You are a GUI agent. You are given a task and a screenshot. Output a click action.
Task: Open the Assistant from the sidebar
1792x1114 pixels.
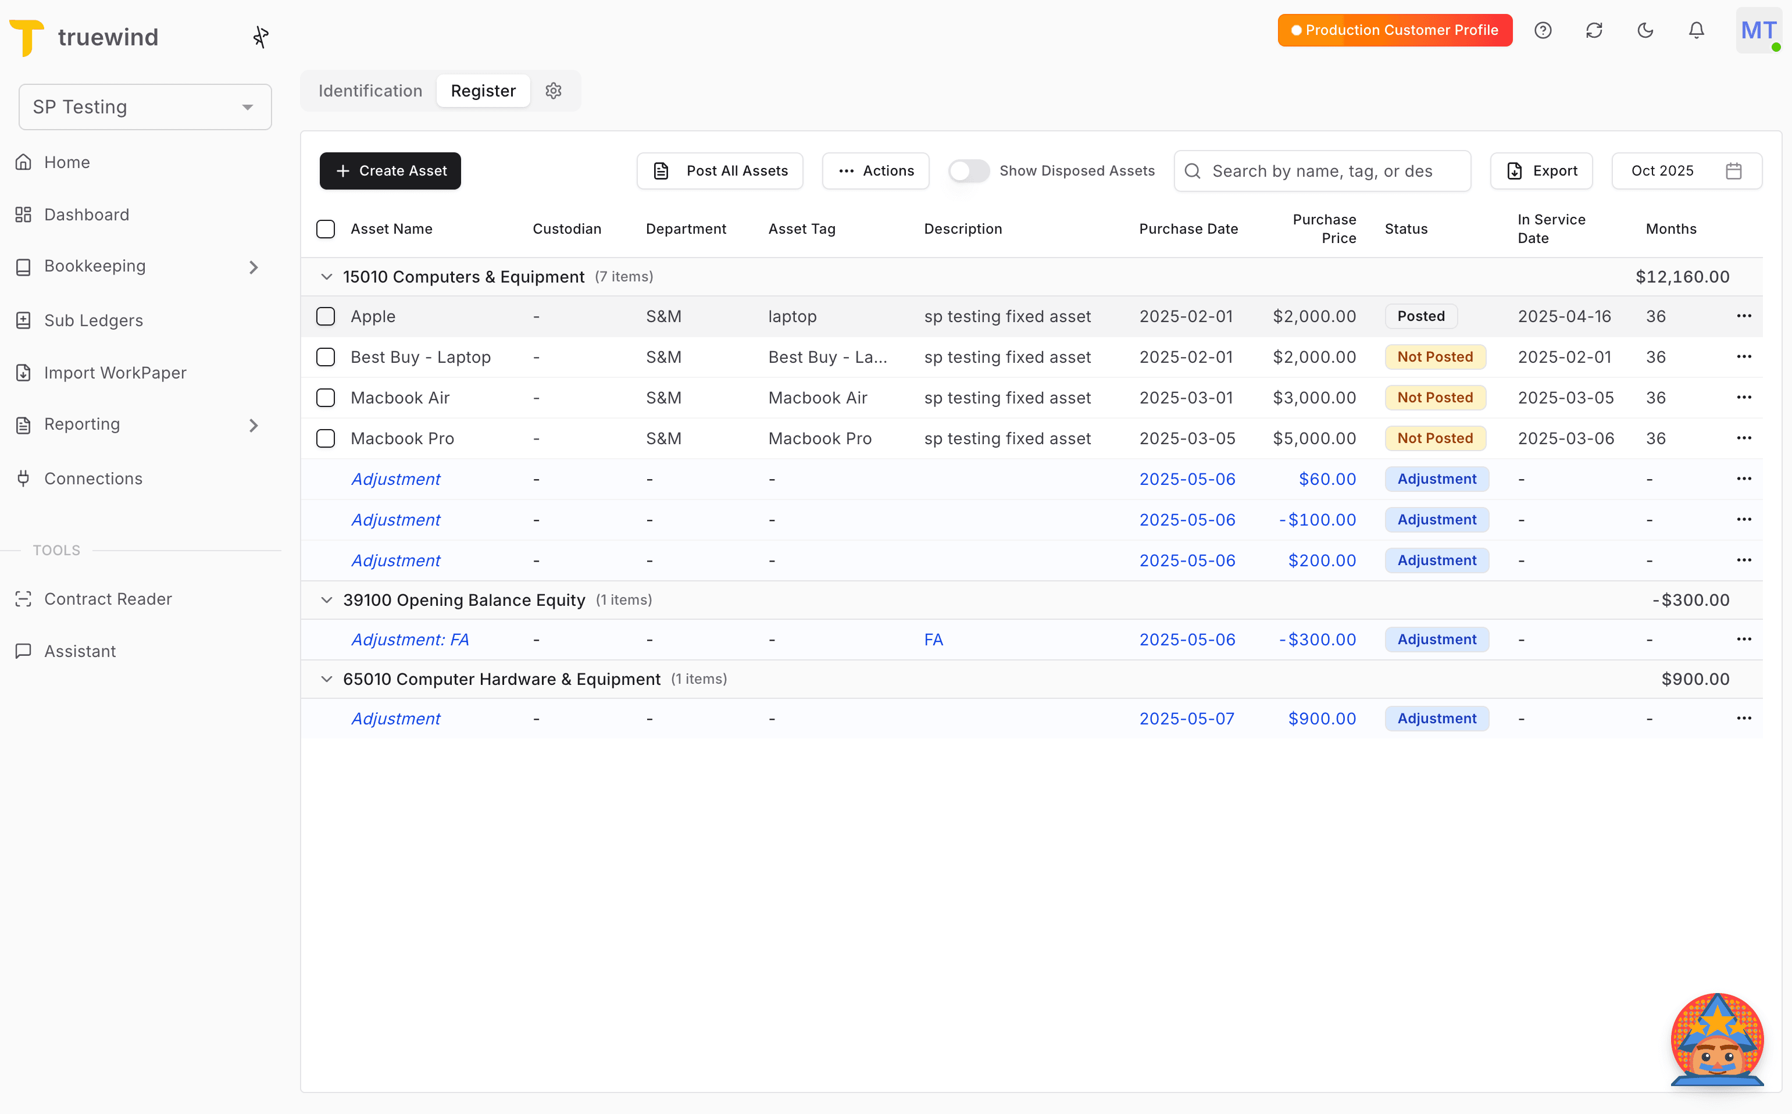coord(79,651)
